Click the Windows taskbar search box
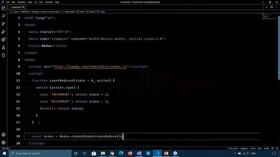280x157 pixels. (40, 154)
